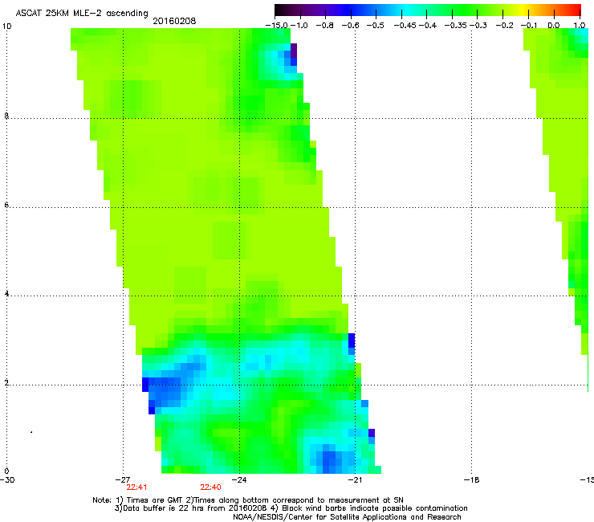The width and height of the screenshot is (594, 522).
Task: Select the -1.0 color bar label
Action: (x=299, y=26)
